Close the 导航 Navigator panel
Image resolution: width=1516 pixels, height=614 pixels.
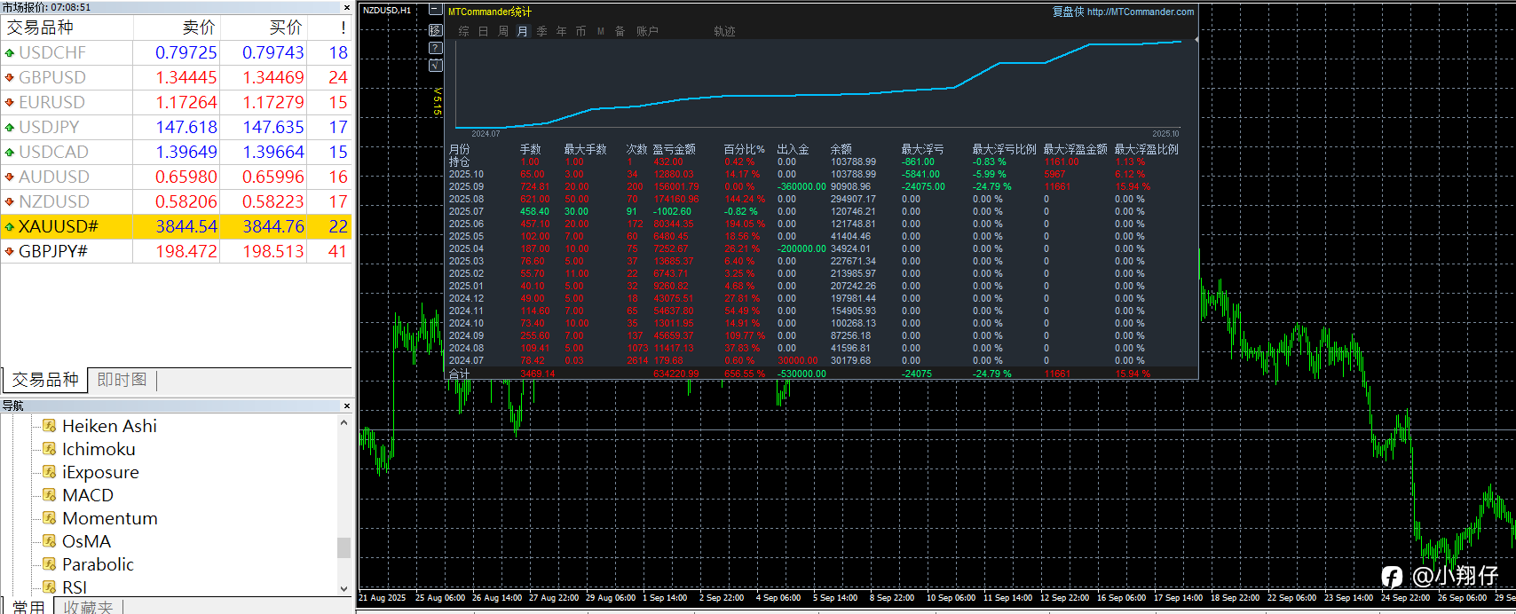tap(346, 405)
